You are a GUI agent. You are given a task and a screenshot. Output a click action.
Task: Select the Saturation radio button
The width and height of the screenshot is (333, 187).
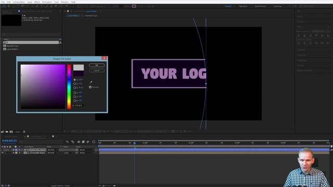coord(74,84)
